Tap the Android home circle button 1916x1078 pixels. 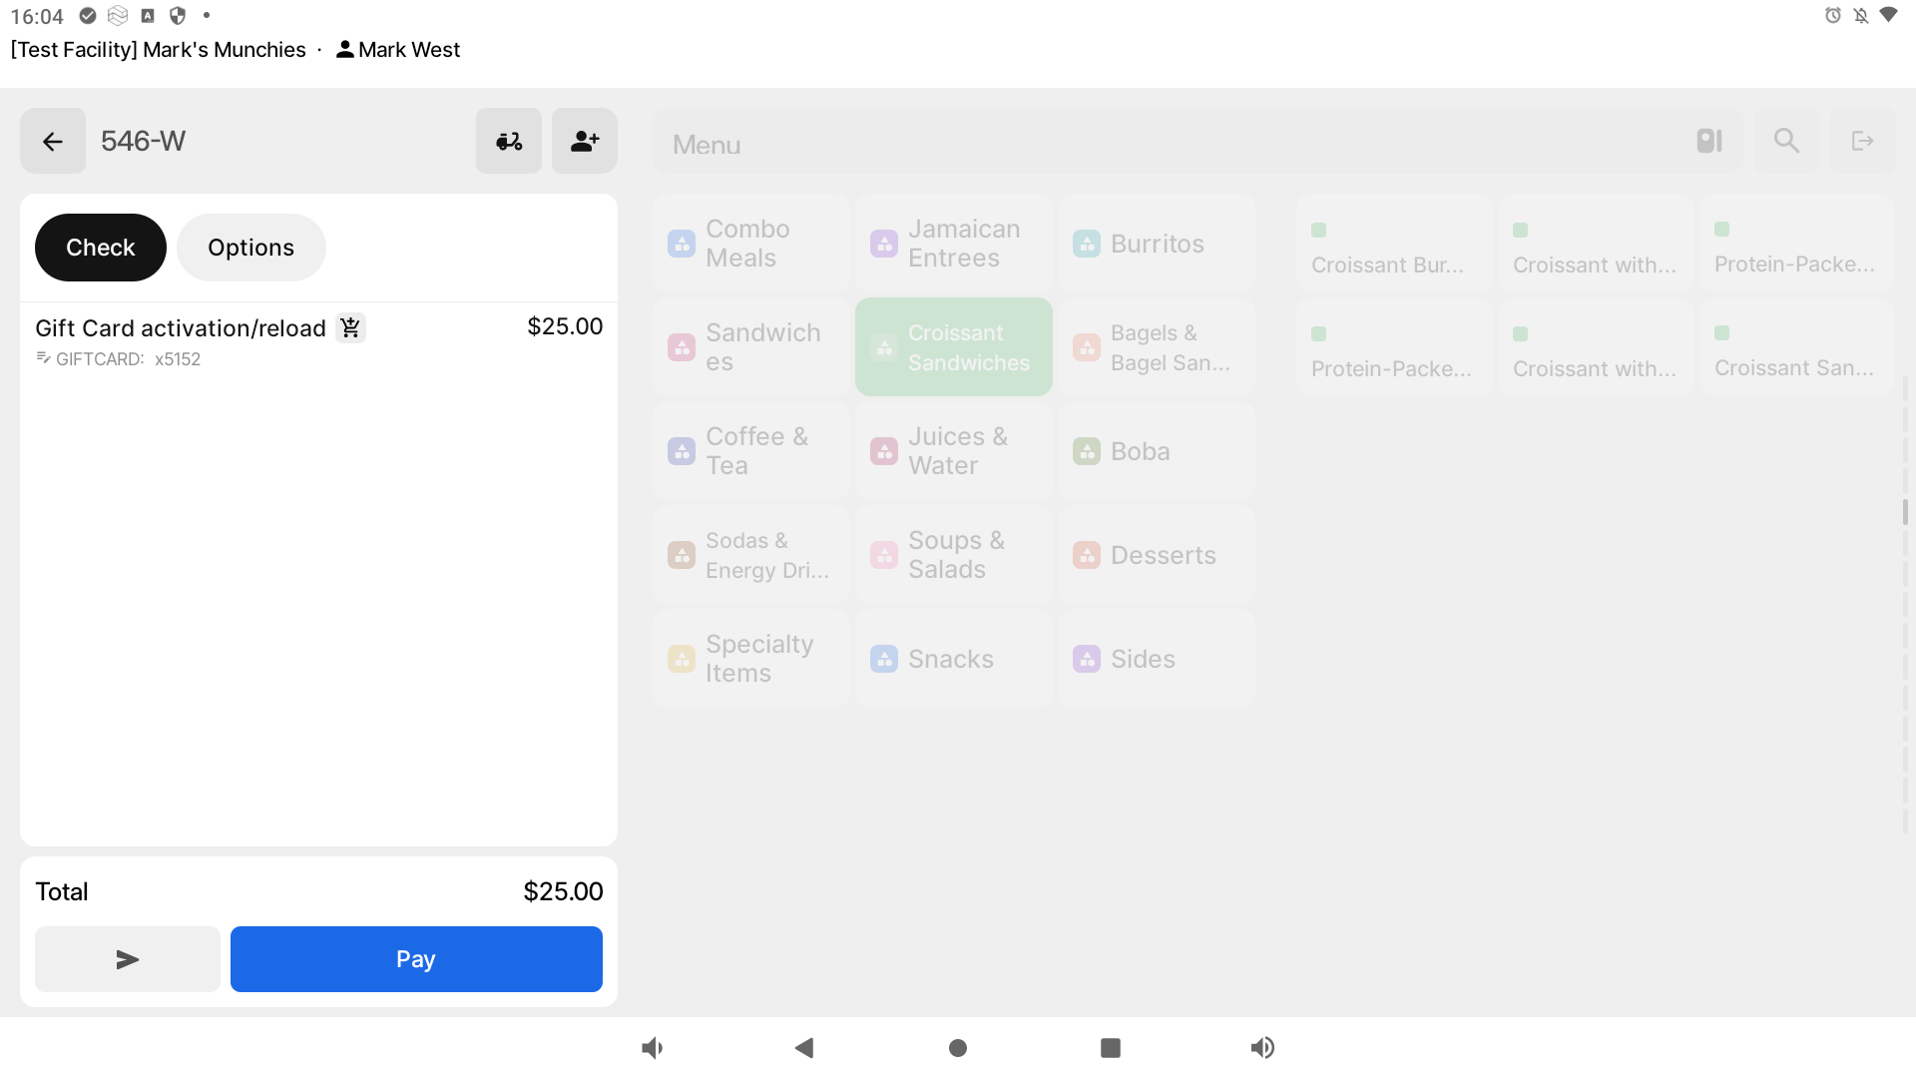[x=958, y=1047]
